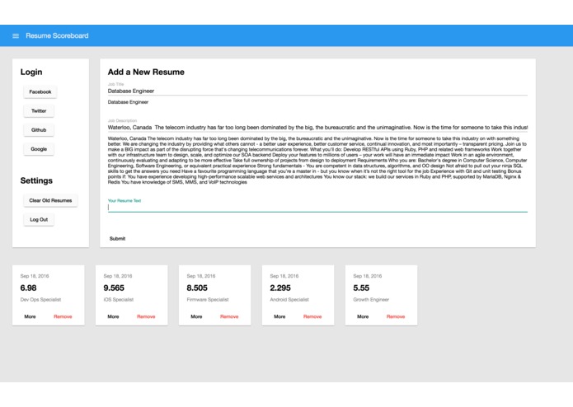Log in with Google
The image size is (573, 407).
click(39, 149)
